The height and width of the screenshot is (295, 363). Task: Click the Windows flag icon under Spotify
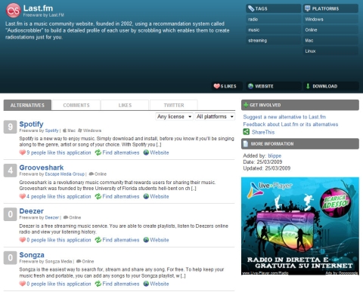coord(80,131)
